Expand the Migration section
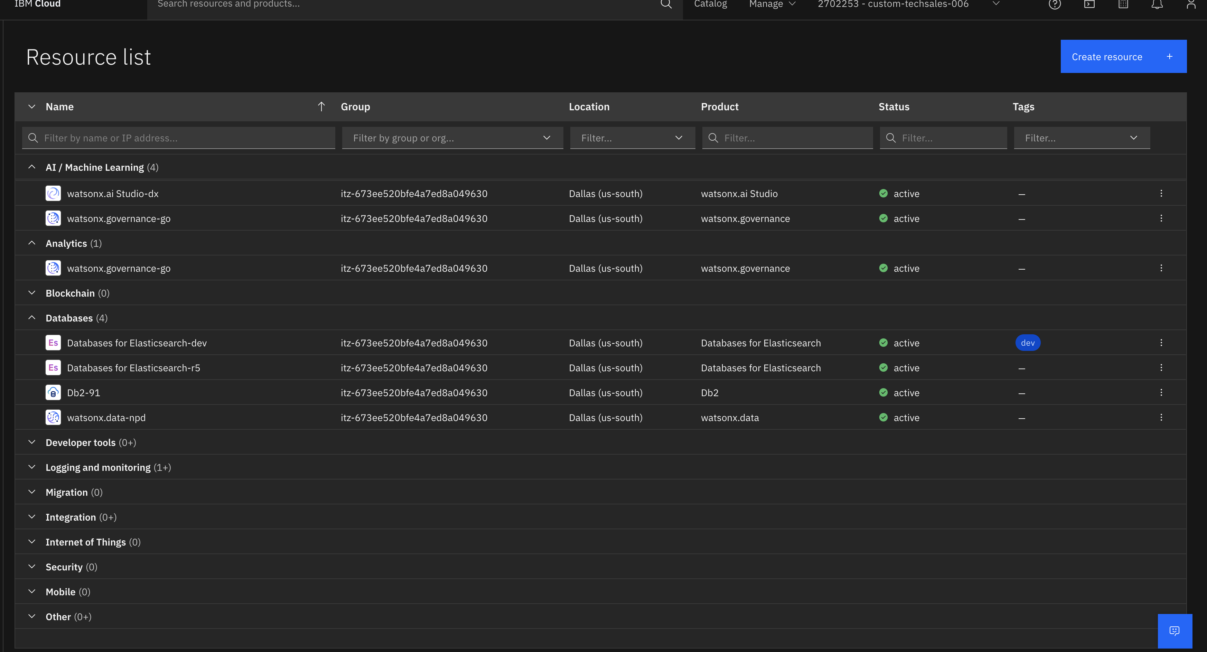This screenshot has height=652, width=1207. (x=31, y=492)
